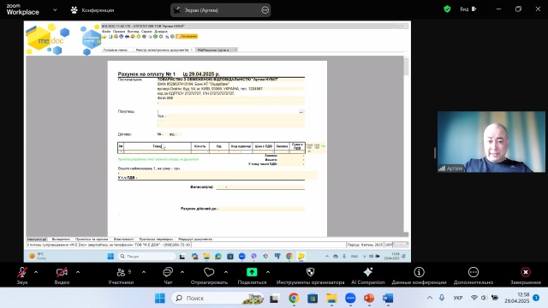Screen dimensions: 548x308
Task: Select the Властивості bottom tab
Action: (x=123, y=240)
